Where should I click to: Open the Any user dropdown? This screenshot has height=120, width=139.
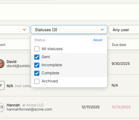(x=124, y=30)
